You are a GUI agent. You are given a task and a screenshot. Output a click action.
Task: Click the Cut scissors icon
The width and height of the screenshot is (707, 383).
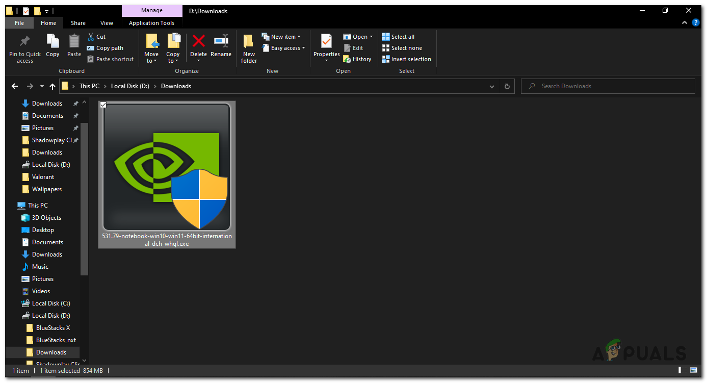pyautogui.click(x=91, y=37)
